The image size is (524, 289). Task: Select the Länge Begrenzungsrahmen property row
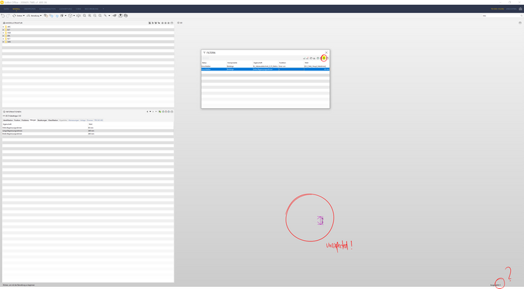[88, 130]
